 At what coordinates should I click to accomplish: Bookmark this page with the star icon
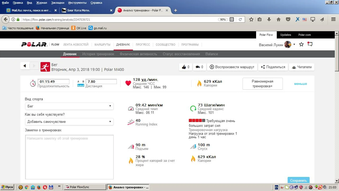pyautogui.click(x=251, y=19)
